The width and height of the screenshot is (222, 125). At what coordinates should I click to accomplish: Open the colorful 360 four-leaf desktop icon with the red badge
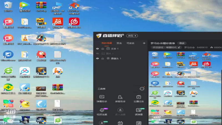[x=8, y=105]
